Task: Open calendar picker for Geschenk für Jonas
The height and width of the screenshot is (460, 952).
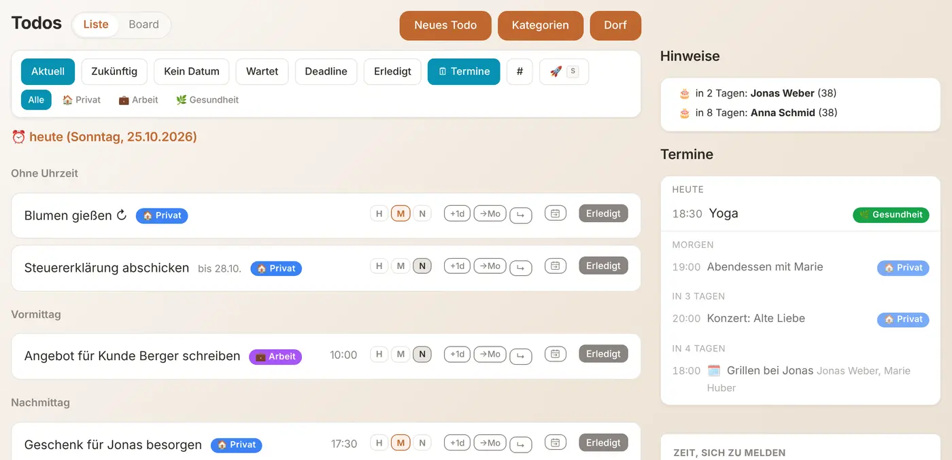Action: point(556,443)
